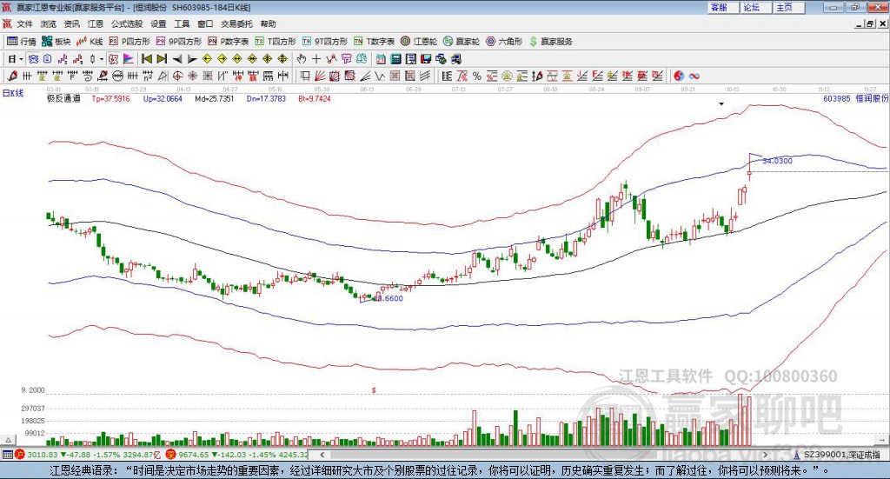
Task: Switch to K线 candlestick chart
Action: 90,42
